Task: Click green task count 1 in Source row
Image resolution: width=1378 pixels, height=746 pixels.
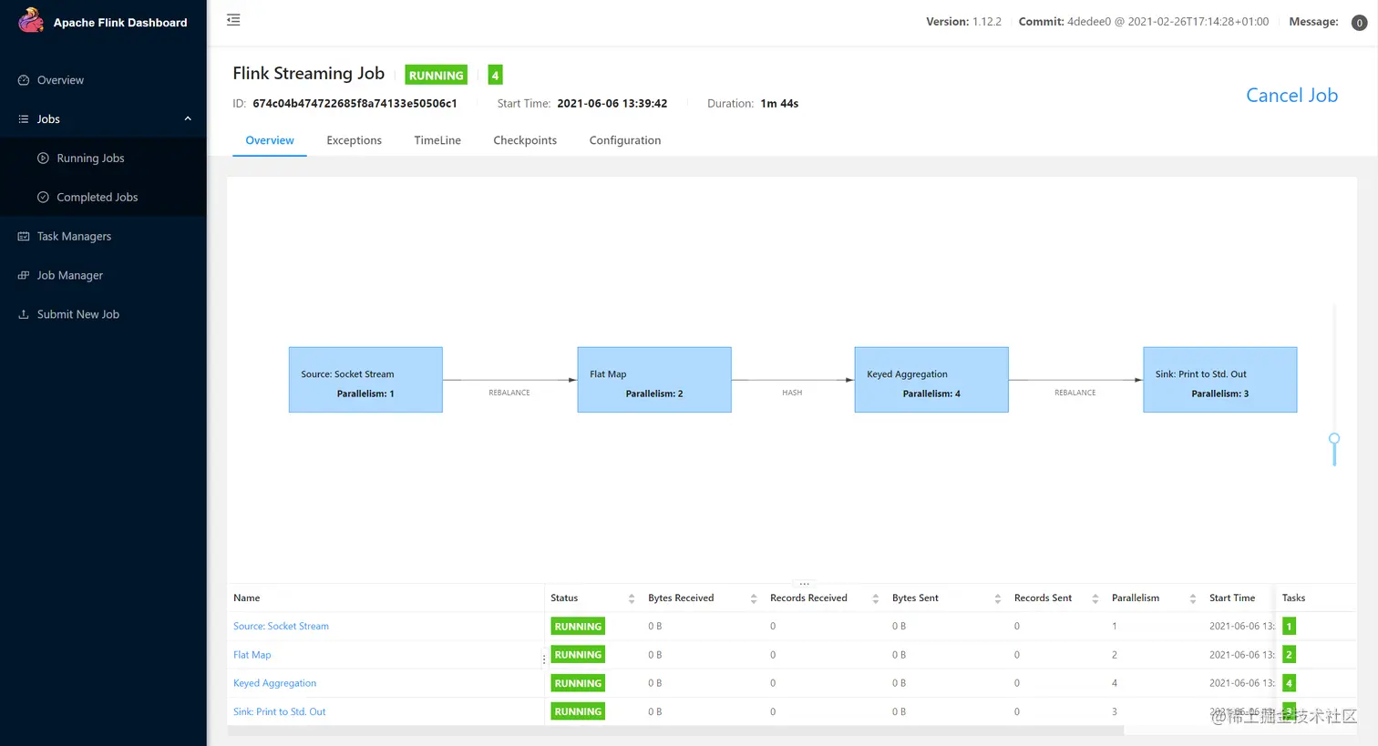Action: click(x=1289, y=627)
